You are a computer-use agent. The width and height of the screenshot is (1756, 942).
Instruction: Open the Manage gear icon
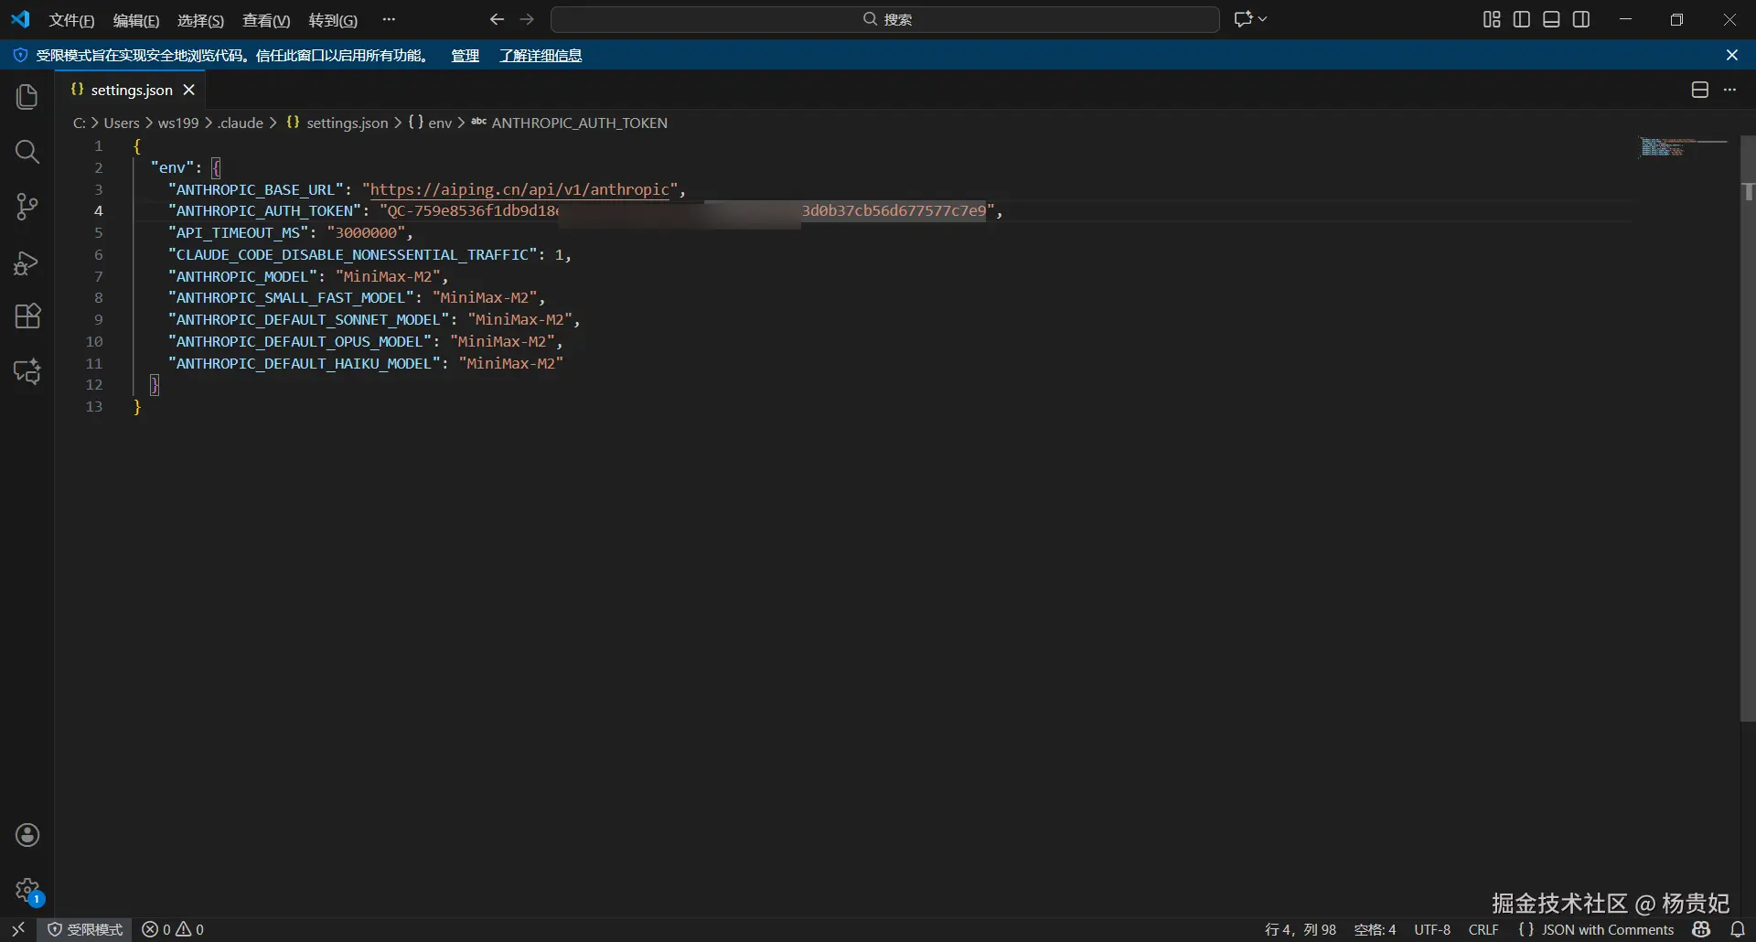[27, 890]
